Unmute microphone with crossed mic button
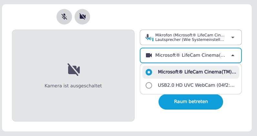 click(x=64, y=17)
